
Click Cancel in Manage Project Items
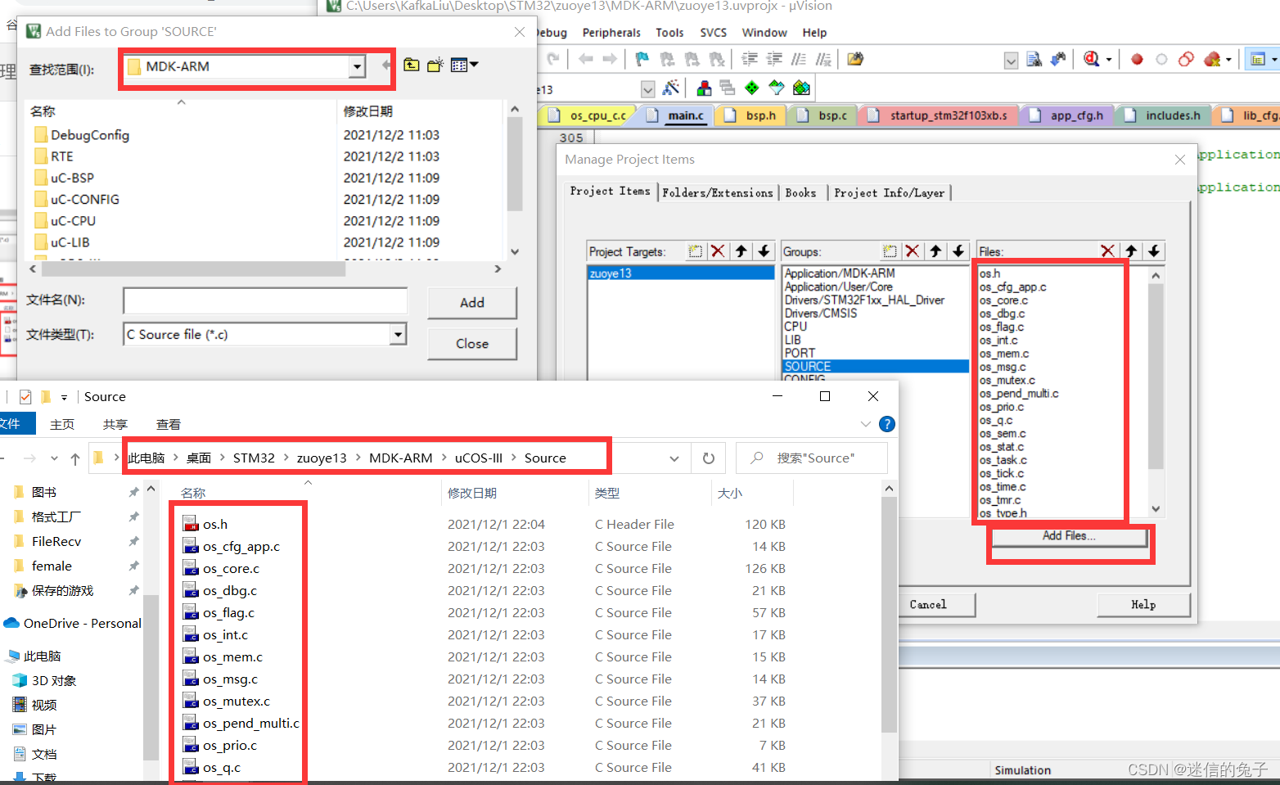tap(928, 604)
